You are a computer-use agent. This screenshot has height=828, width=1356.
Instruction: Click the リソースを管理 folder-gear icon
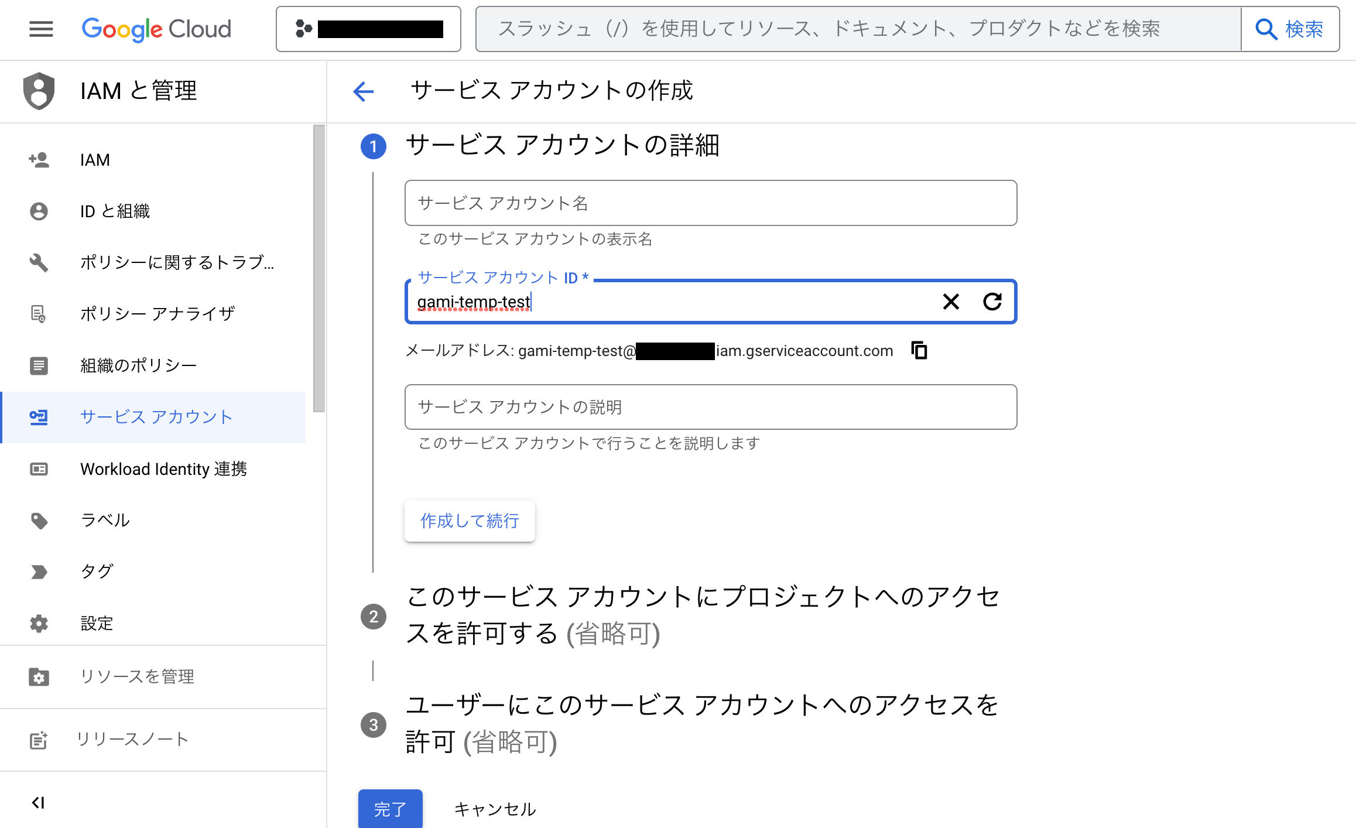[x=39, y=677]
